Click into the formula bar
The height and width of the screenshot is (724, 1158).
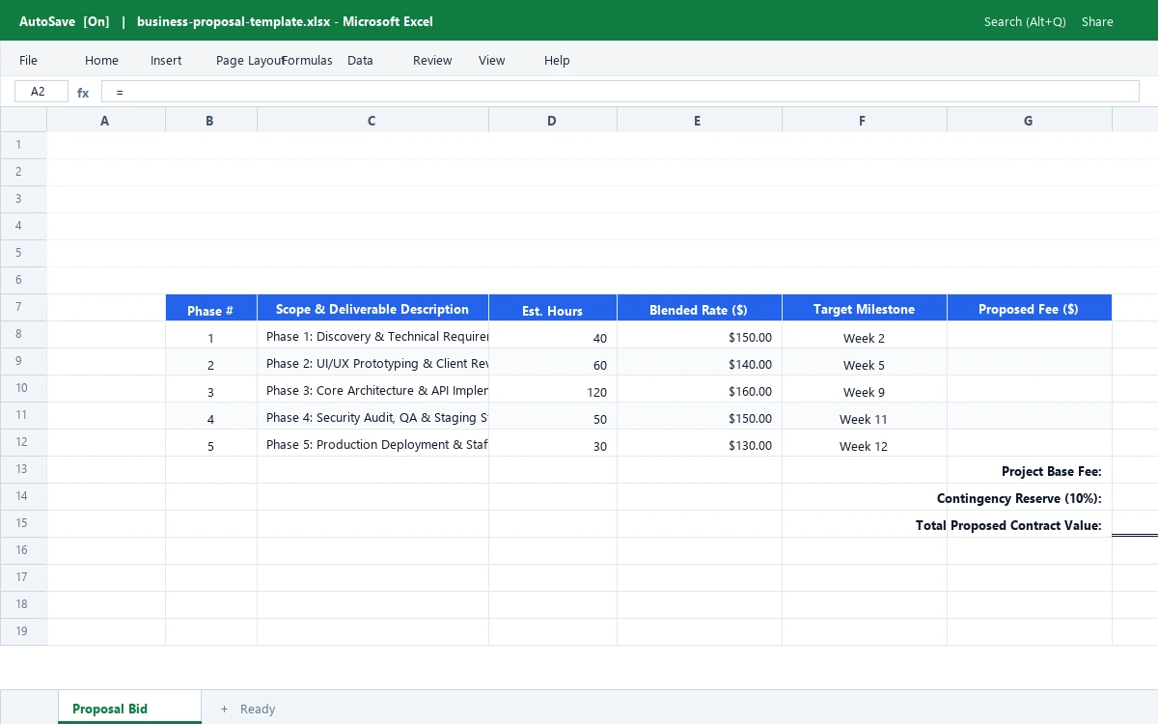pos(620,92)
